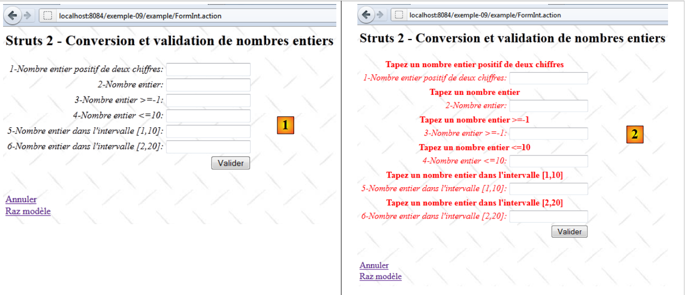Click the page icon in the left address bar
Viewport: 686px width, 295px height.
(48, 16)
